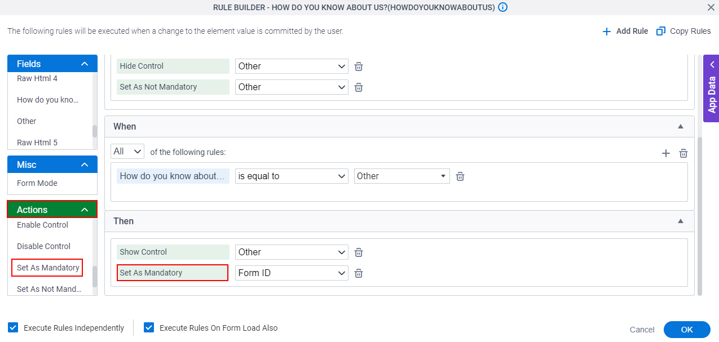Open the All/Any rules dropdown
The height and width of the screenshot is (342, 719).
[127, 152]
